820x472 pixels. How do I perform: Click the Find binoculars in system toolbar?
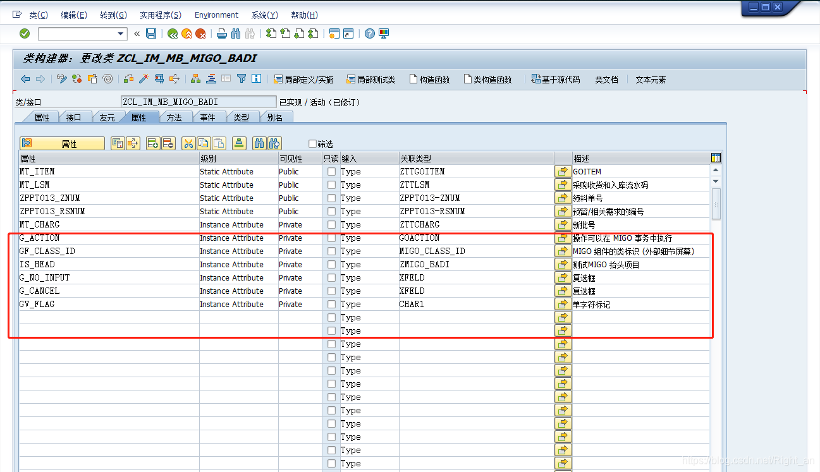click(x=236, y=33)
